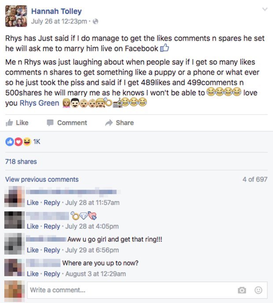This screenshot has height=303, width=273.
Task: Click the red Love heart reaction icon
Action: pyautogui.click(x=18, y=142)
